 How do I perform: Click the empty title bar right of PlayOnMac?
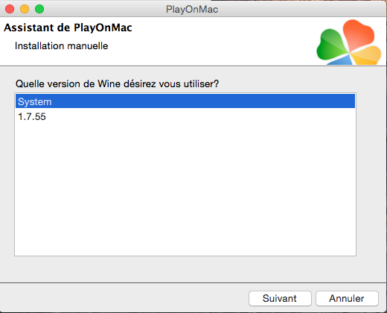[298, 10]
